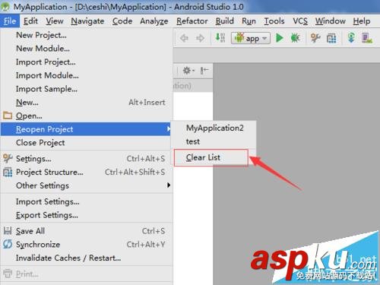Select Close Project menu entry
The width and height of the screenshot is (380, 285).
tap(87, 143)
